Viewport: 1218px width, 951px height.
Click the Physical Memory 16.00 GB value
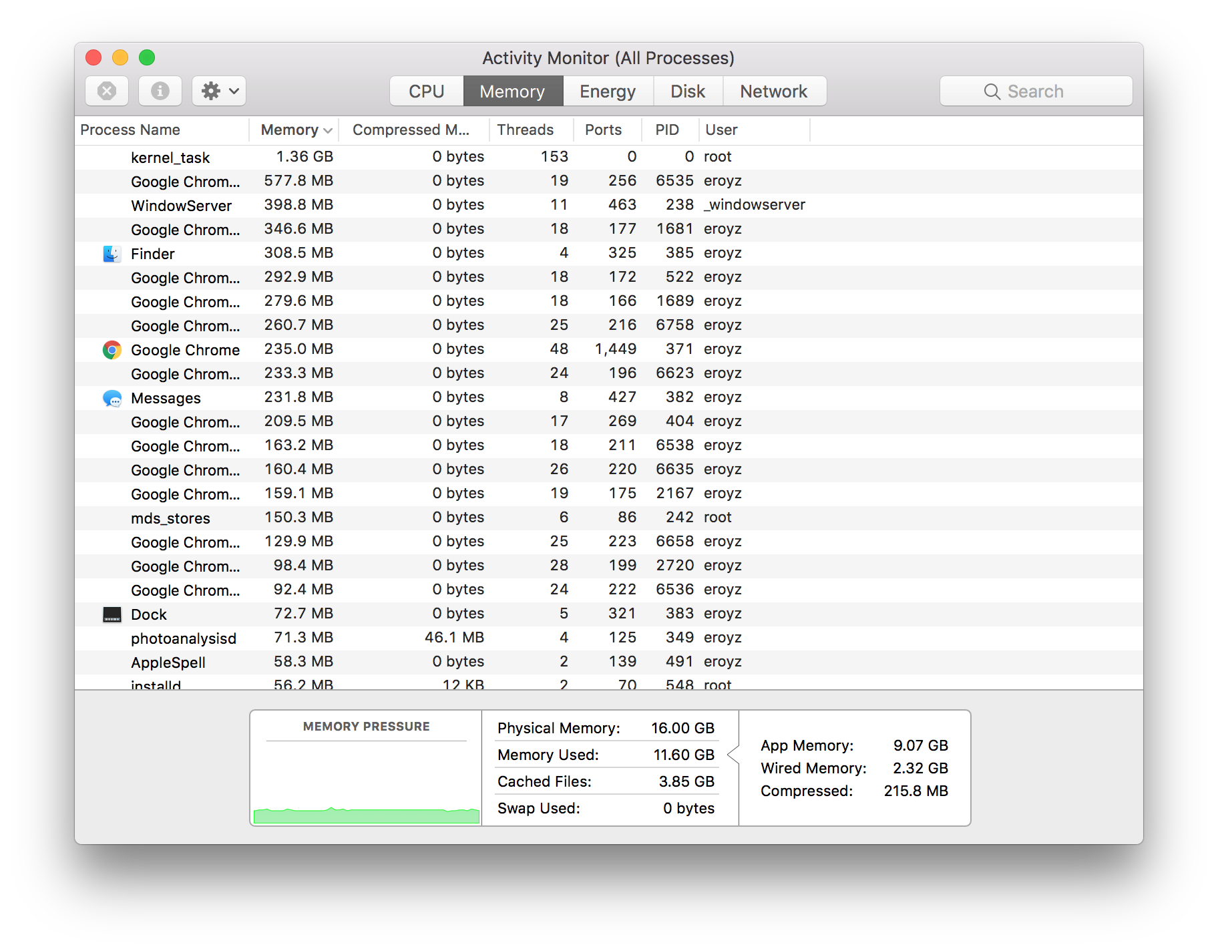point(683,728)
